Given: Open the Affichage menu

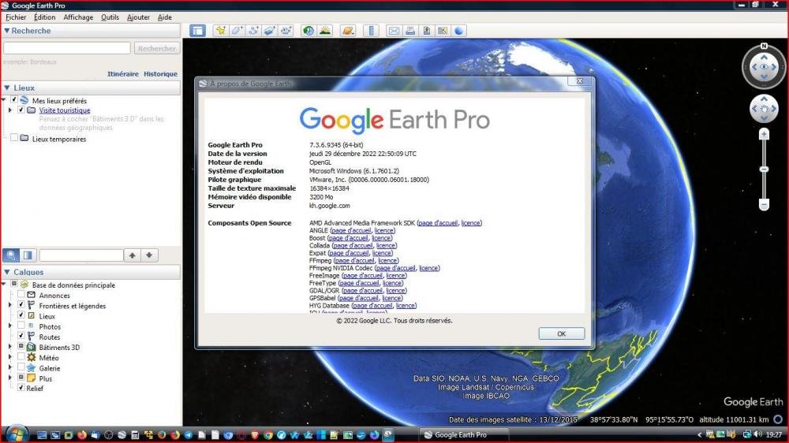Looking at the screenshot, I should (78, 17).
